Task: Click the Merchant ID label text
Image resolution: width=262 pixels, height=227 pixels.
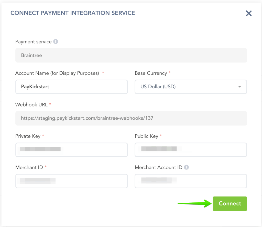Action: click(29, 167)
